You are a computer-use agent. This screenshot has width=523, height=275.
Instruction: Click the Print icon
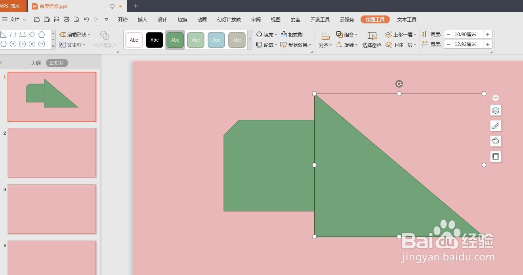click(x=67, y=19)
